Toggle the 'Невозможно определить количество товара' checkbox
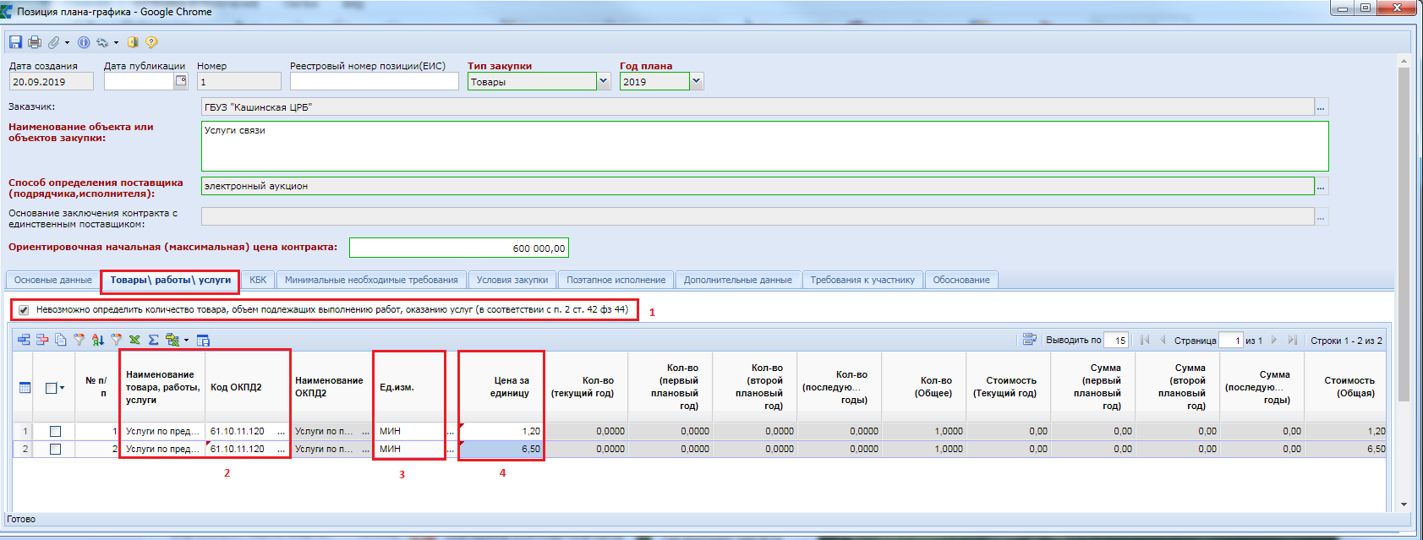Viewport: 1423px width, 540px height. (24, 310)
